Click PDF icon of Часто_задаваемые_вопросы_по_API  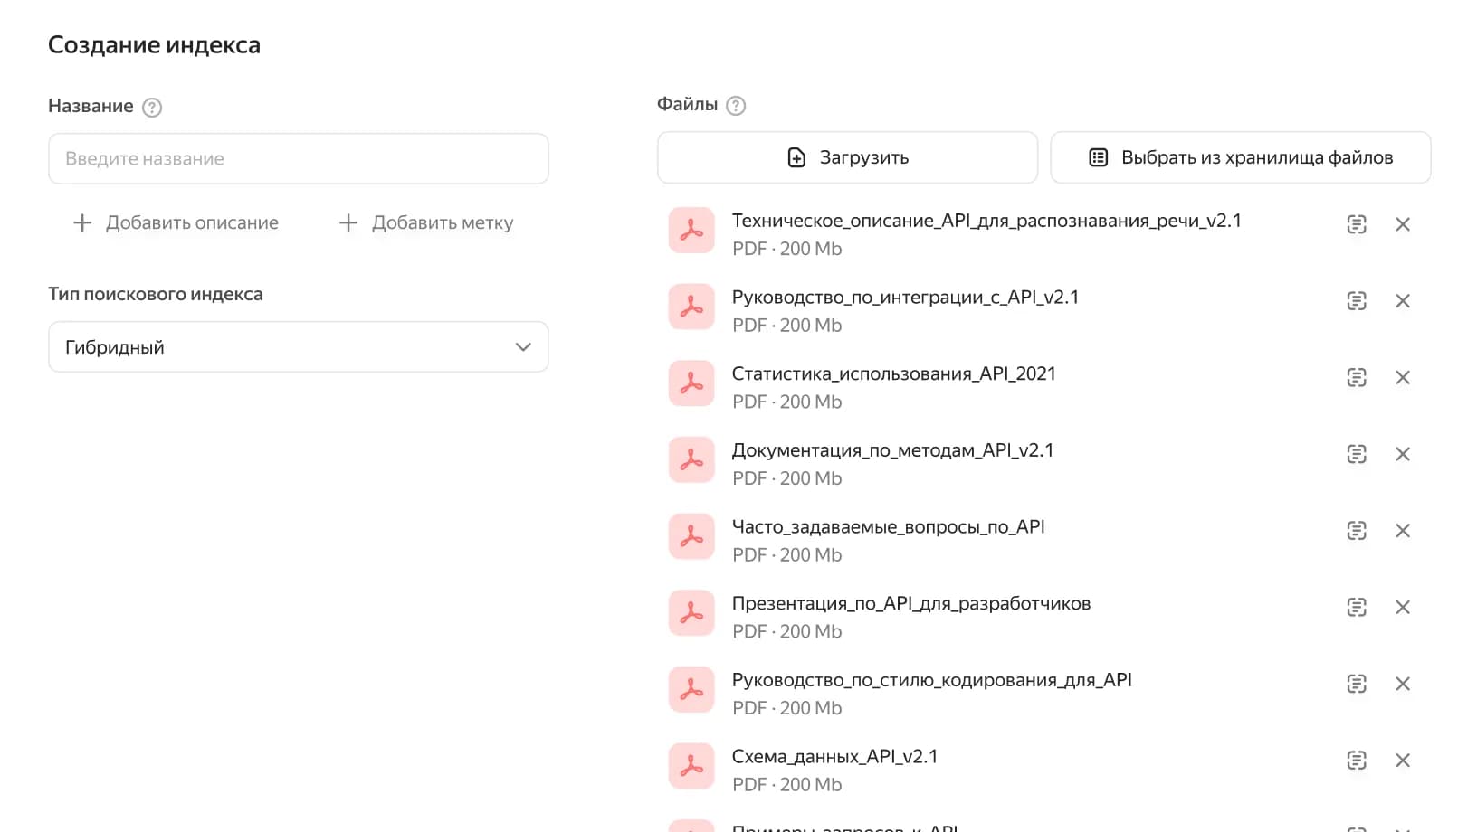tap(691, 536)
